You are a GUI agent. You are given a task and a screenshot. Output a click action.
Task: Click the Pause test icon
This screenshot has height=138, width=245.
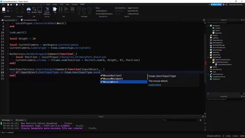(x=60, y=9)
